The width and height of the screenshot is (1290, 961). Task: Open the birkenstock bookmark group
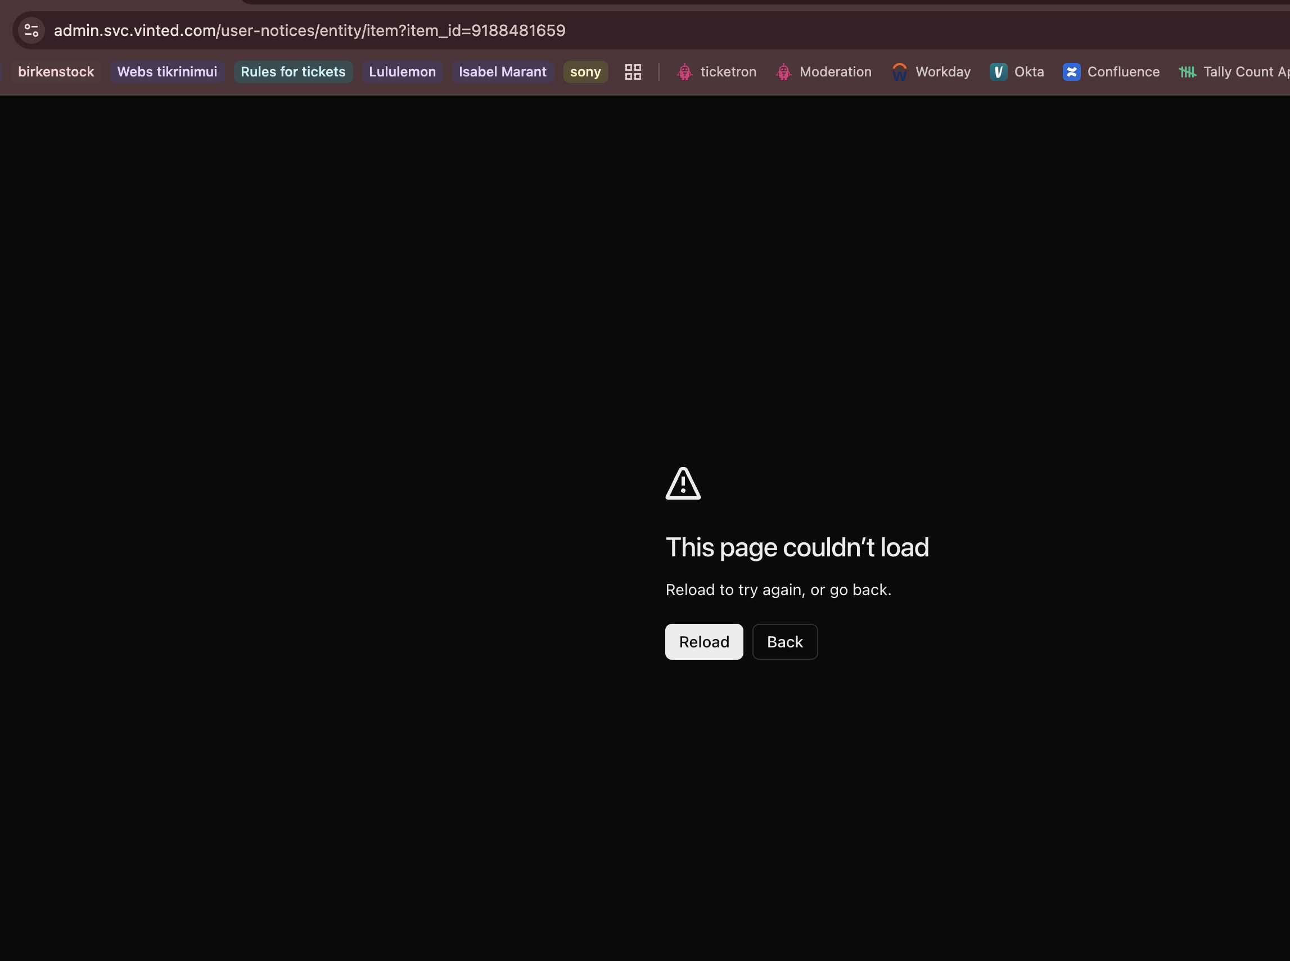point(56,71)
